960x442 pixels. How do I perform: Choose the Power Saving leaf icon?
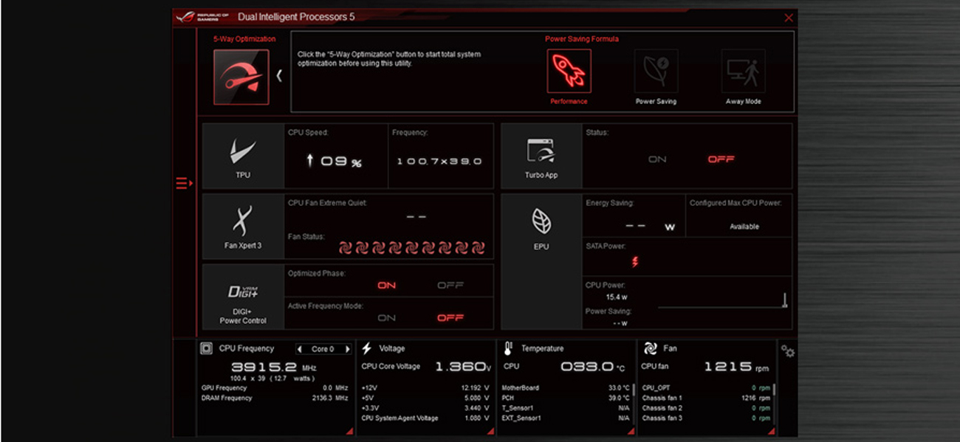656,72
